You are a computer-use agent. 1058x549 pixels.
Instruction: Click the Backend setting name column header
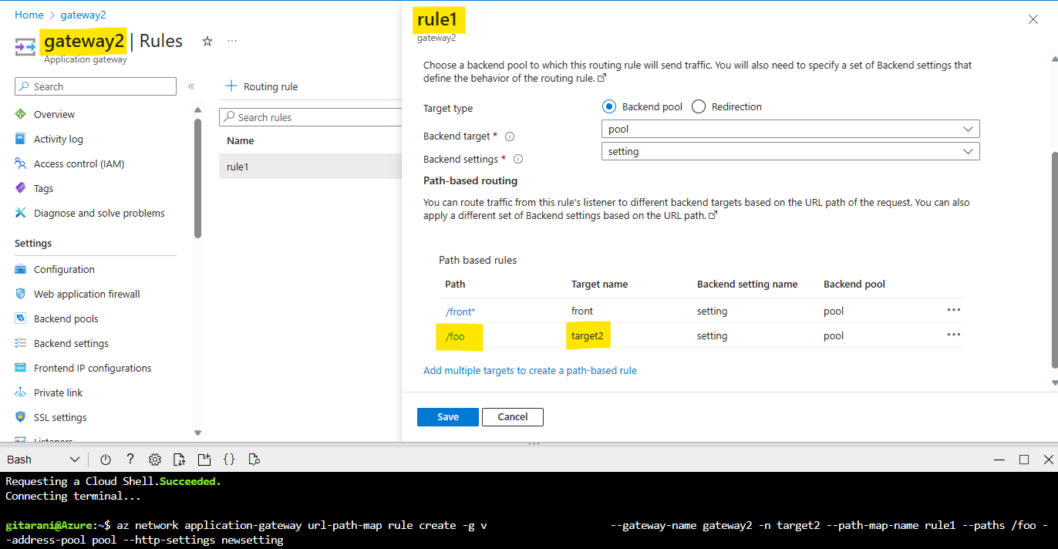point(747,285)
